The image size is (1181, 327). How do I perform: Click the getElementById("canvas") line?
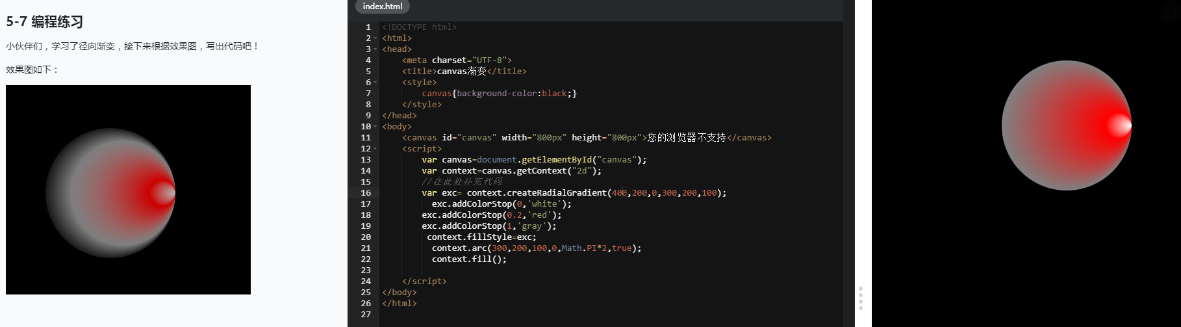click(x=534, y=160)
